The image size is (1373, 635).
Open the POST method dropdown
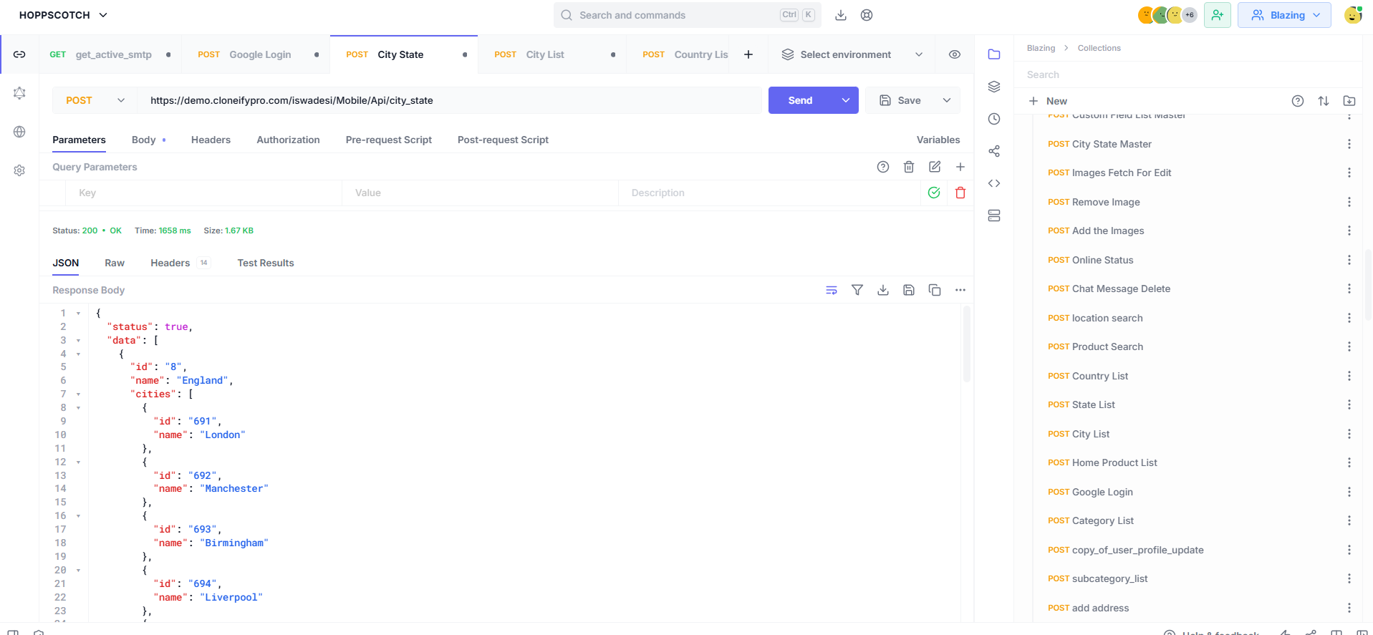(x=95, y=100)
